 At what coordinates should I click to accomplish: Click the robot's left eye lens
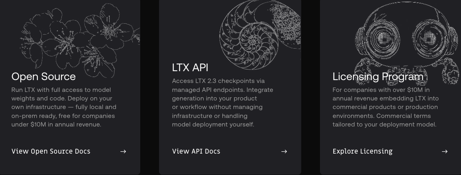(384, 38)
